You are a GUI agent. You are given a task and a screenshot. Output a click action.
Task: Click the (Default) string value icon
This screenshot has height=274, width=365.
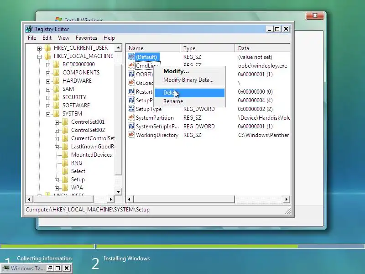pyautogui.click(x=131, y=57)
